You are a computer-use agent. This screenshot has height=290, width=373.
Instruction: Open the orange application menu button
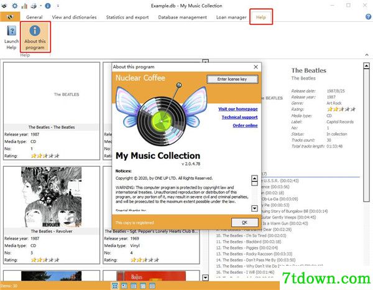click(10, 17)
